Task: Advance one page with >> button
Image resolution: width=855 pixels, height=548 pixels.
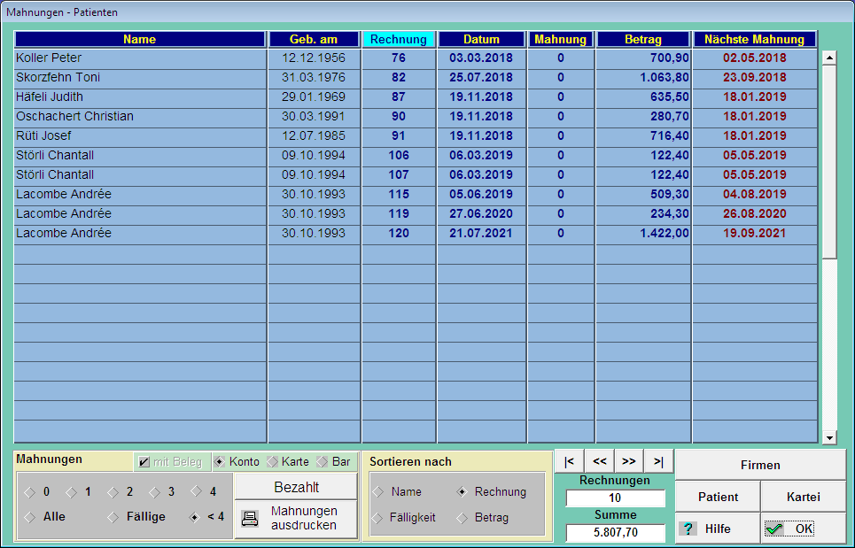Action: 629,461
